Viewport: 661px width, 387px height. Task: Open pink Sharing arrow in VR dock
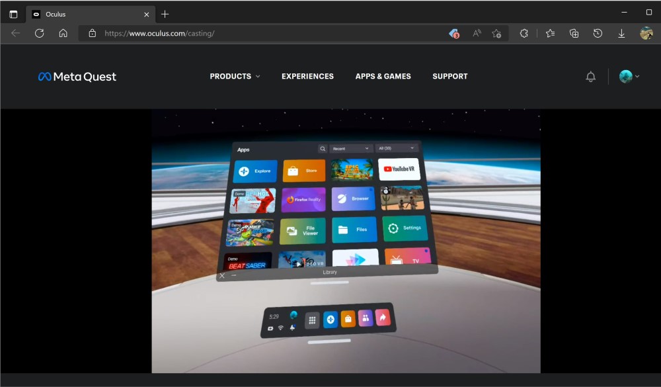pos(383,318)
